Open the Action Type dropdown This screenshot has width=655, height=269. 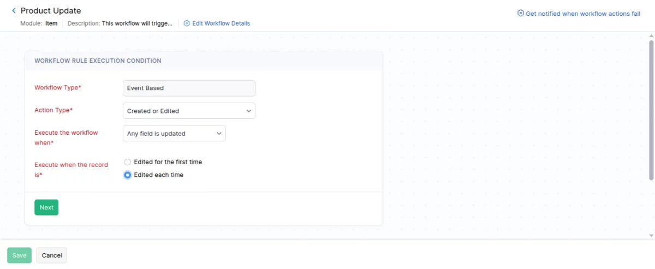189,111
